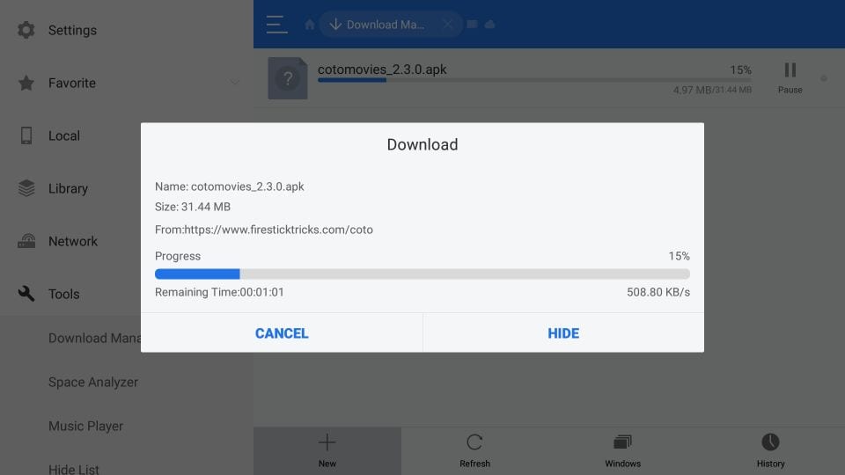Go to home icon in top bar
The image size is (845, 475).
309,25
